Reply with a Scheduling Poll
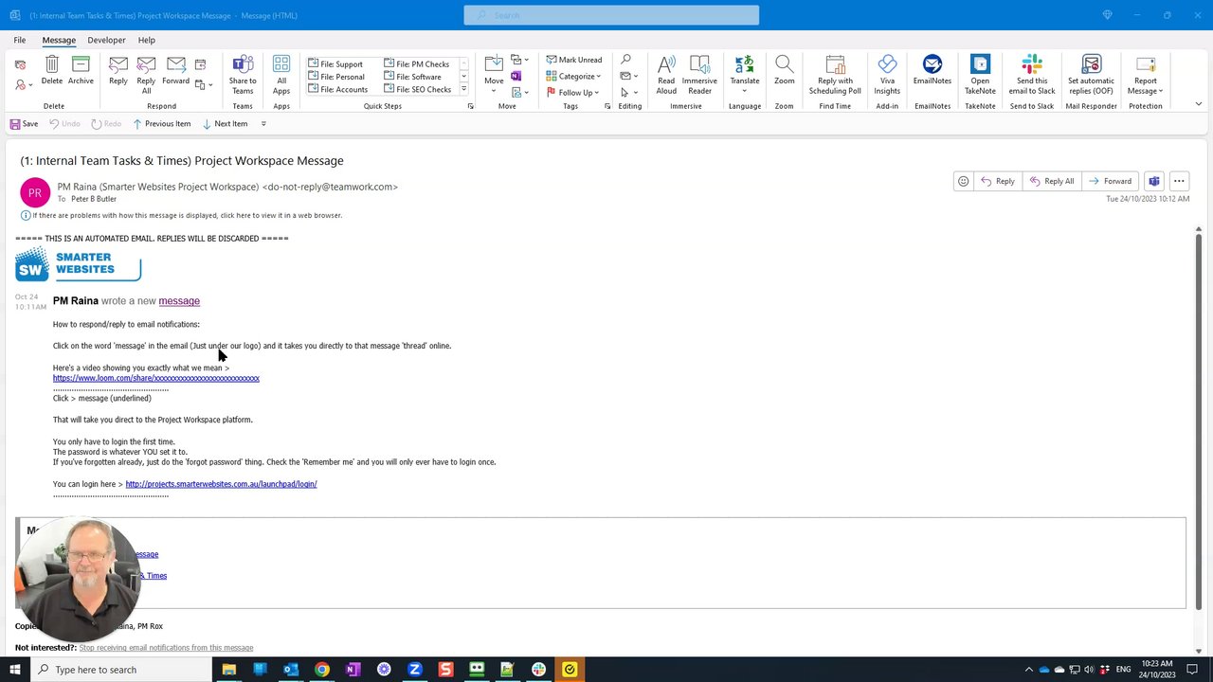1213x682 pixels. click(x=835, y=74)
